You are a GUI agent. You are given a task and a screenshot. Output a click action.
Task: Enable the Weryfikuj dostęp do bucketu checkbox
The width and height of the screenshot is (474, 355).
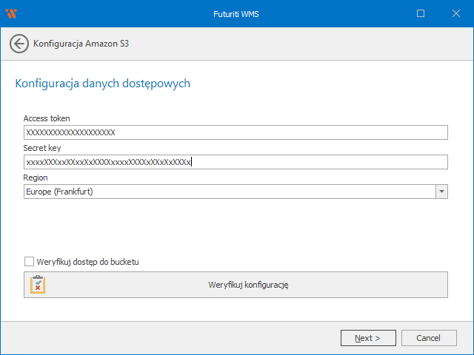(x=29, y=261)
